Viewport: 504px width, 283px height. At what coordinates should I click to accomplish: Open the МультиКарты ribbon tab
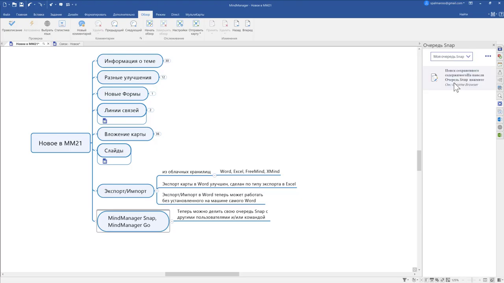pos(195,15)
